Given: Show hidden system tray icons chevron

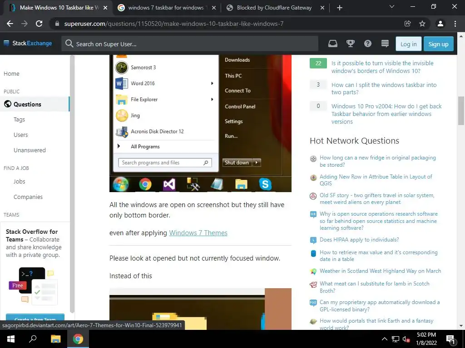Looking at the screenshot, I should point(384,339).
